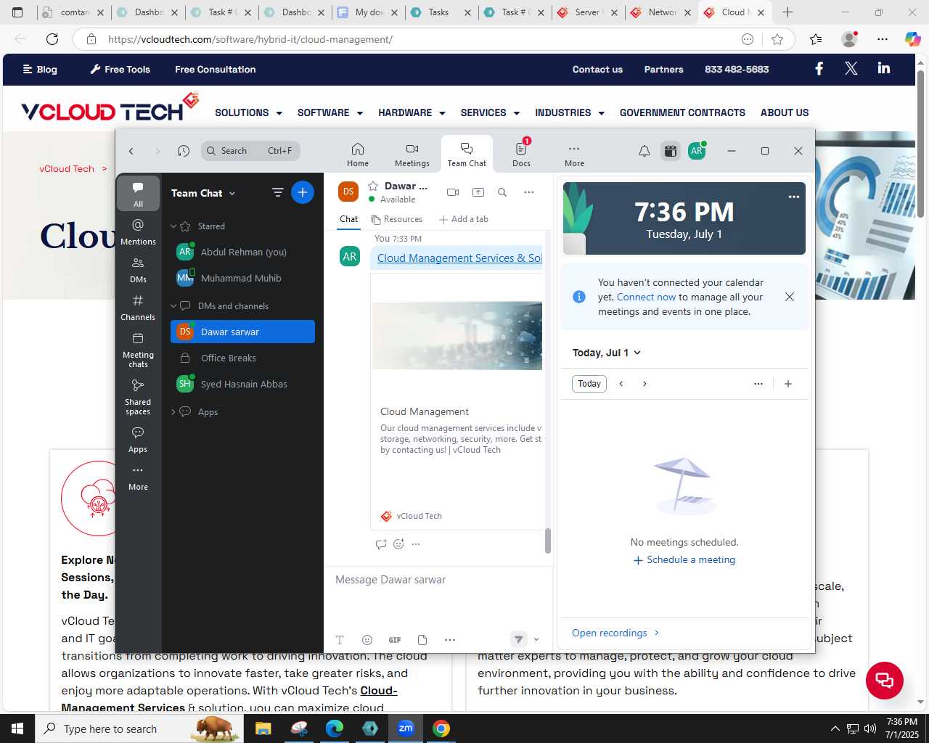Open the SOLUTIONS menu on vCloud Tech site
This screenshot has width=929, height=743.
click(x=248, y=112)
